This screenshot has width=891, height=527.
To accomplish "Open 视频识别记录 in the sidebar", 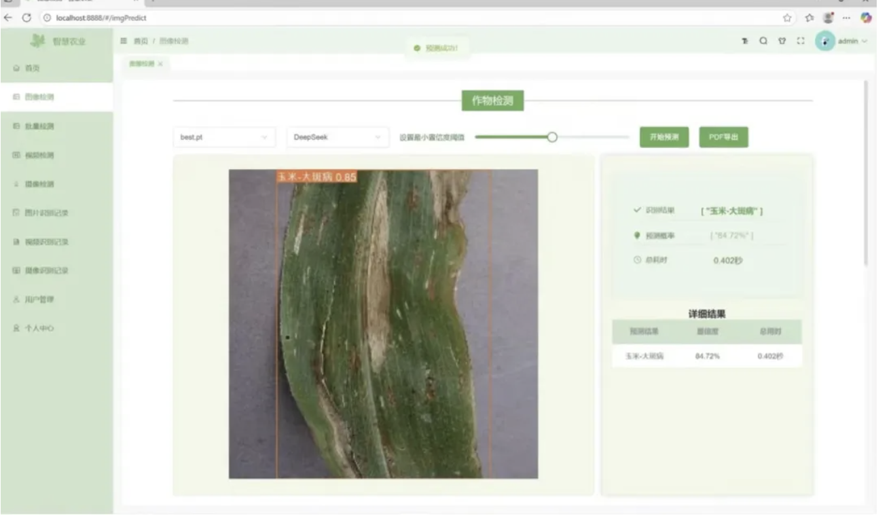I will 56,242.
